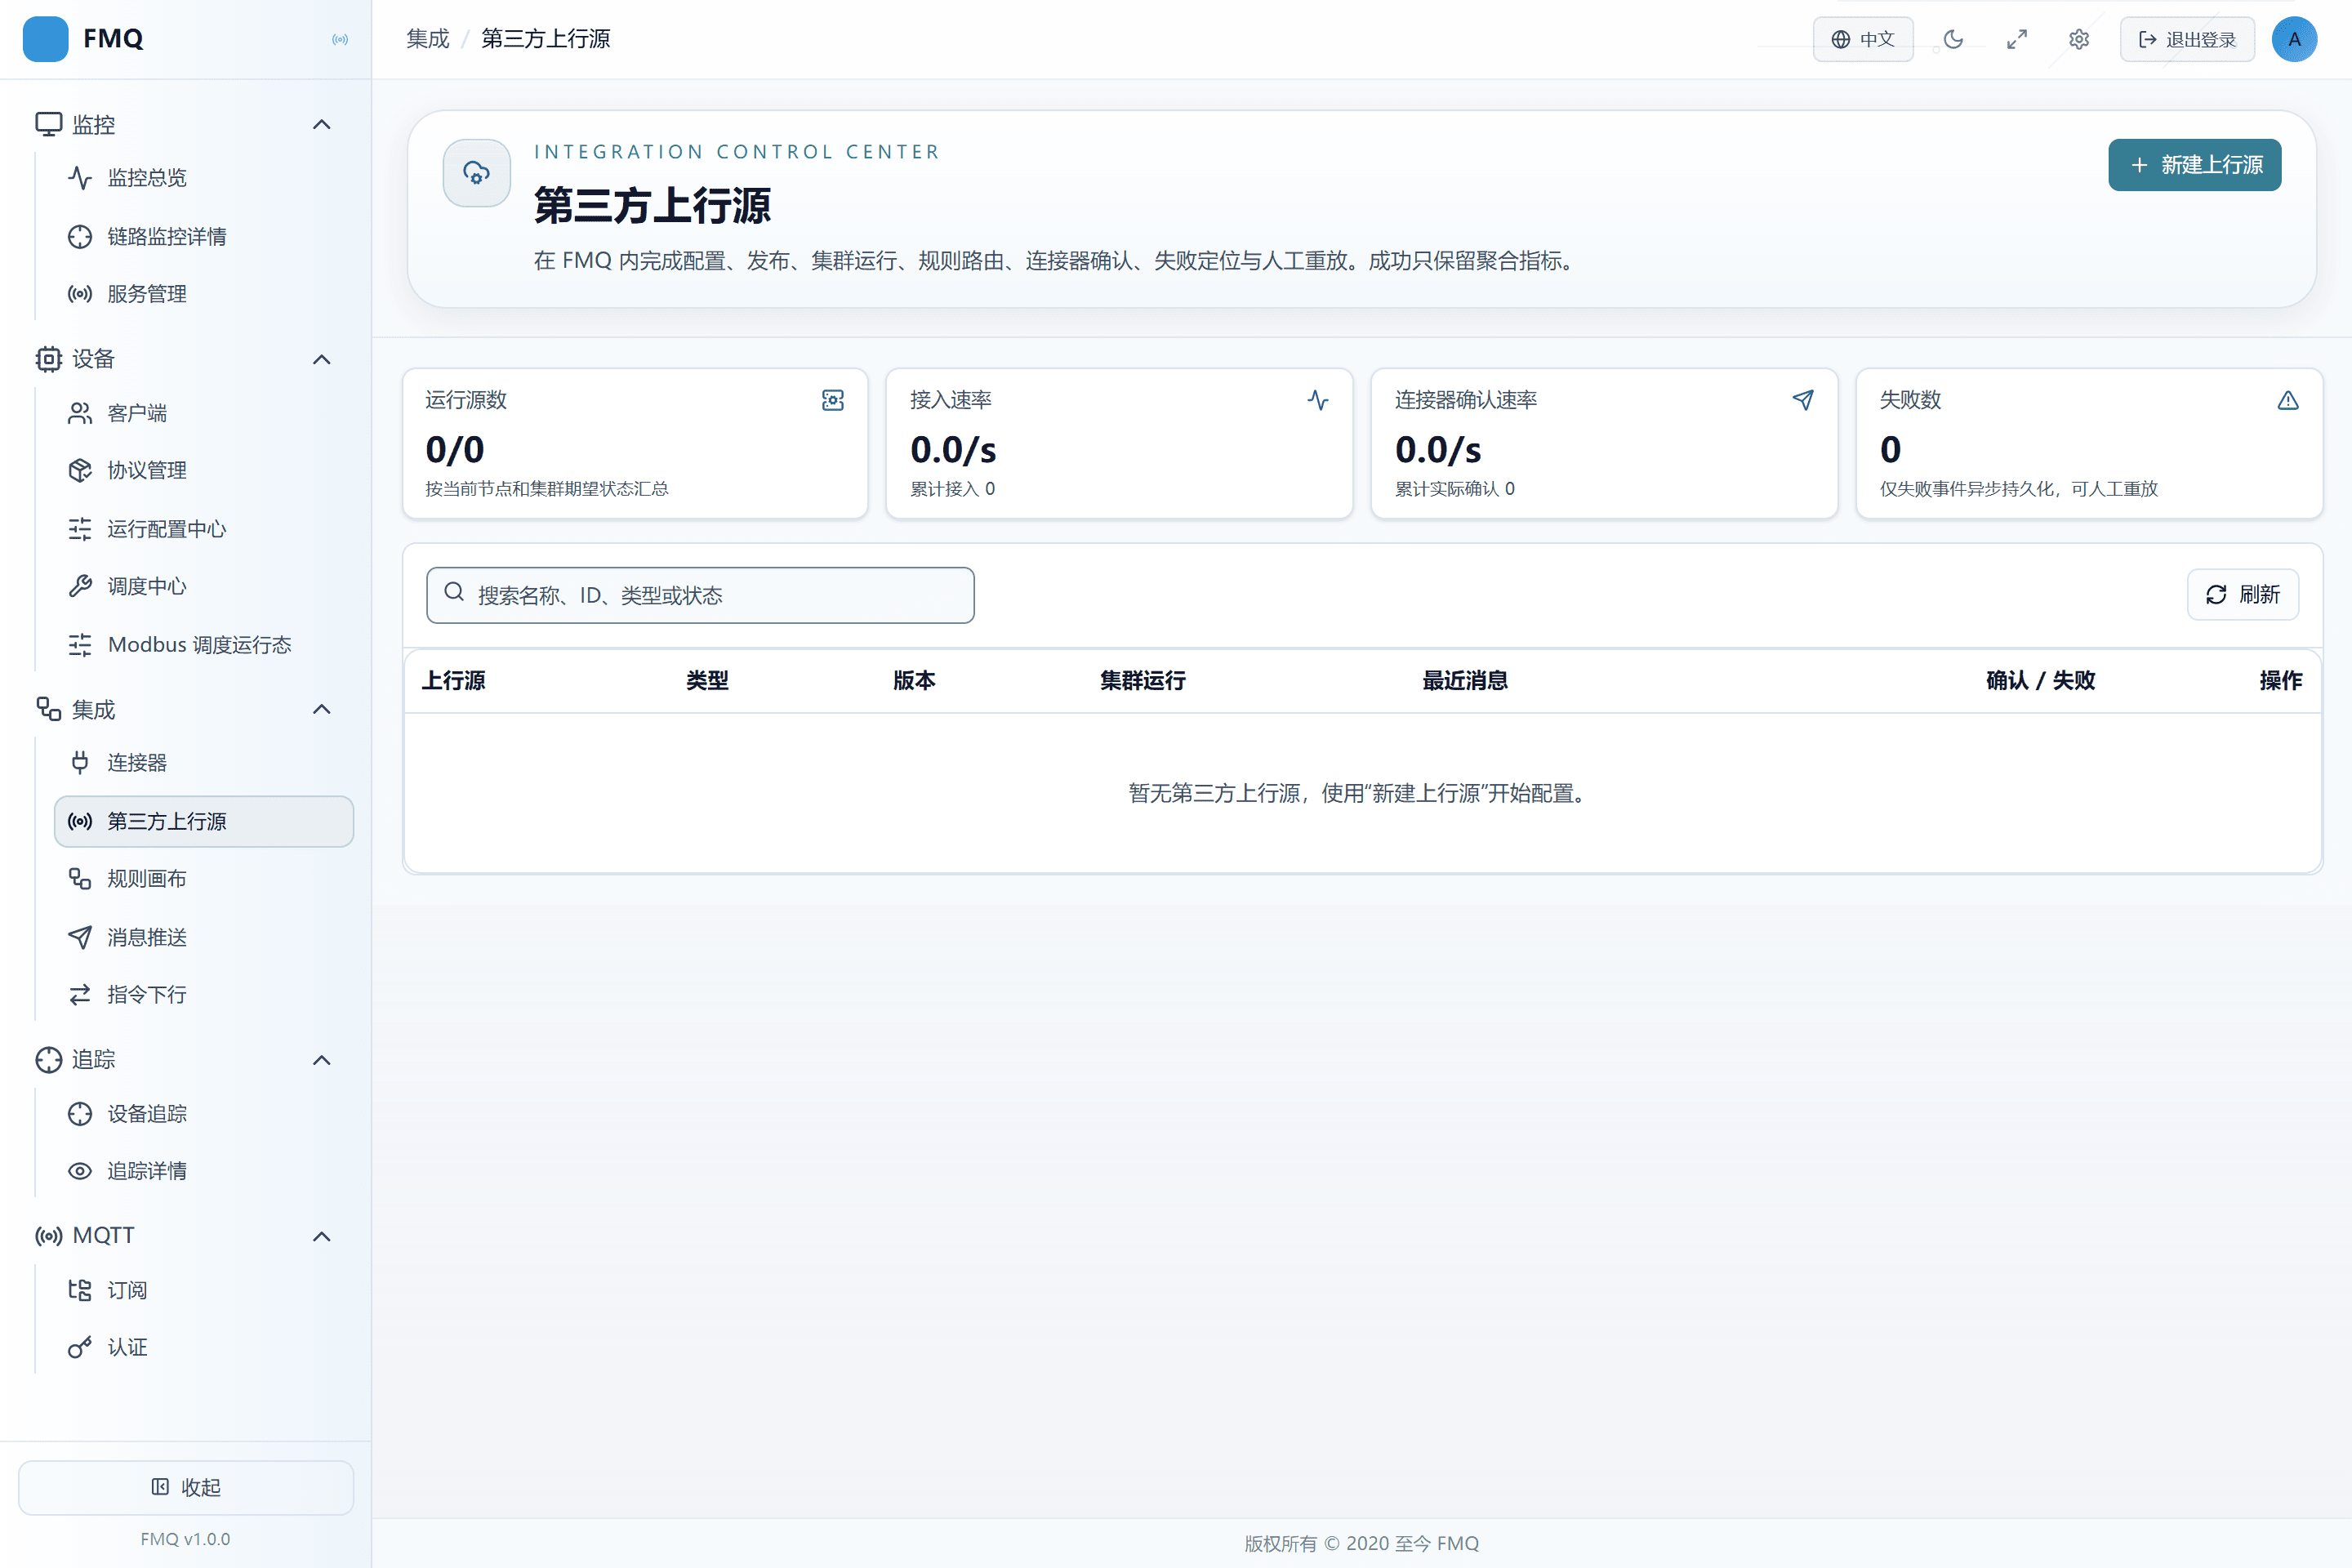Click the FMQ blue logo
This screenshot has width=2352, height=1568.
45,39
